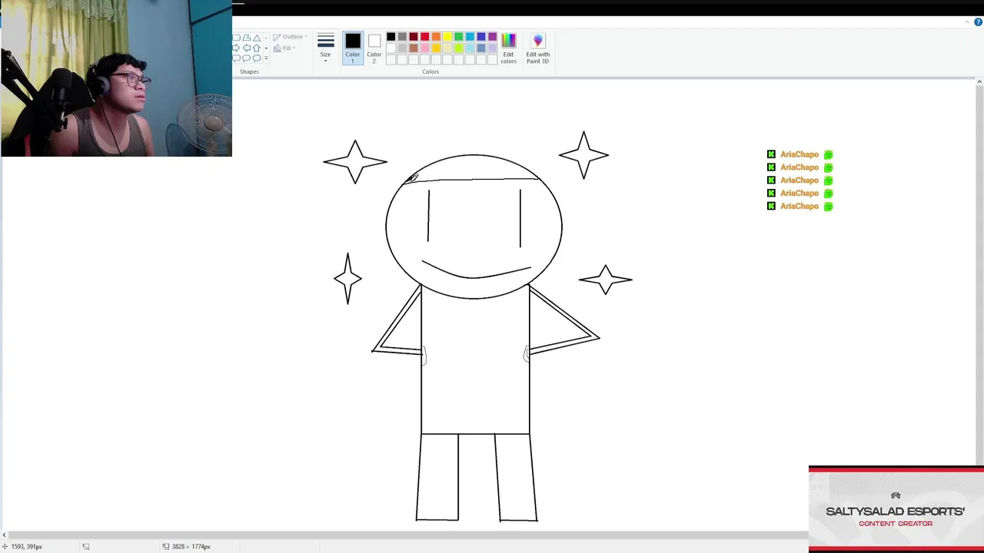Select the right arrow shape
This screenshot has width=984, height=553.
coord(236,48)
